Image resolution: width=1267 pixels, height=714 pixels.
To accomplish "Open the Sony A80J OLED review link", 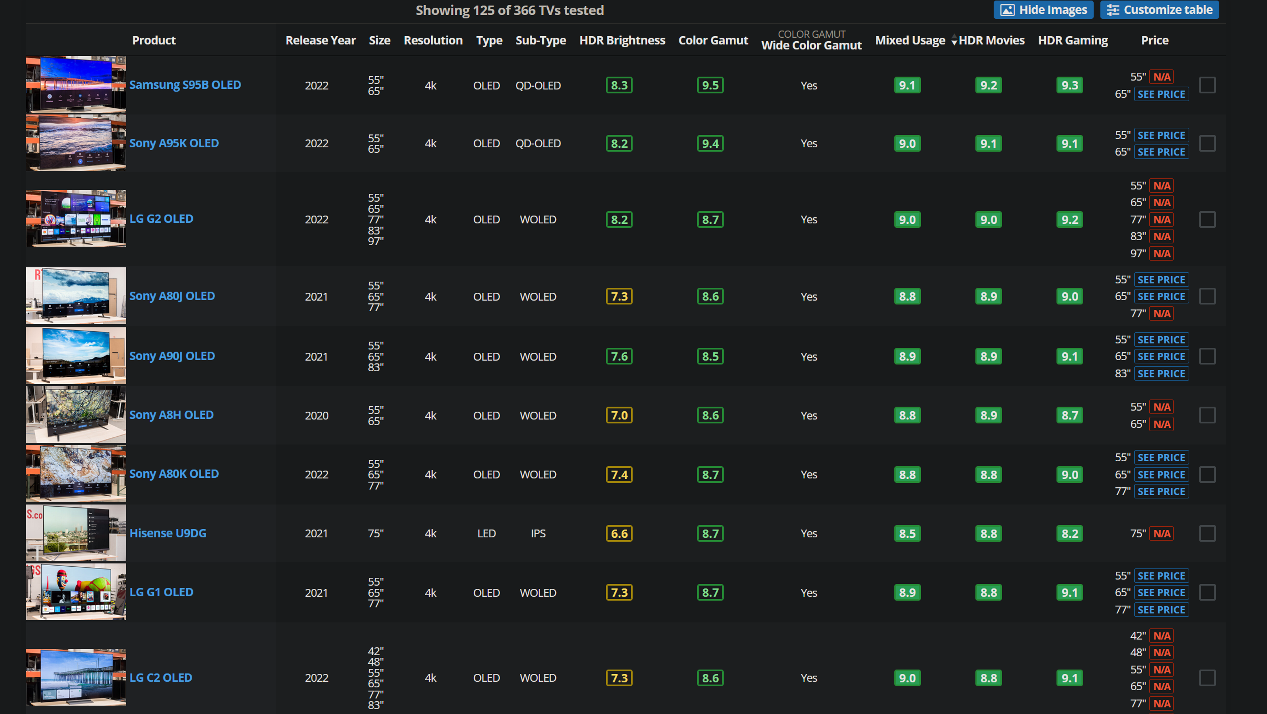I will 172,296.
